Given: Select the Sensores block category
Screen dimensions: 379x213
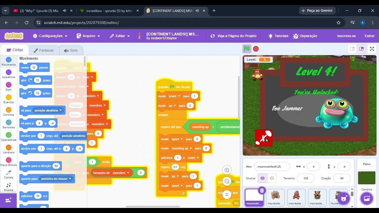Looking at the screenshot, I should (9, 124).
